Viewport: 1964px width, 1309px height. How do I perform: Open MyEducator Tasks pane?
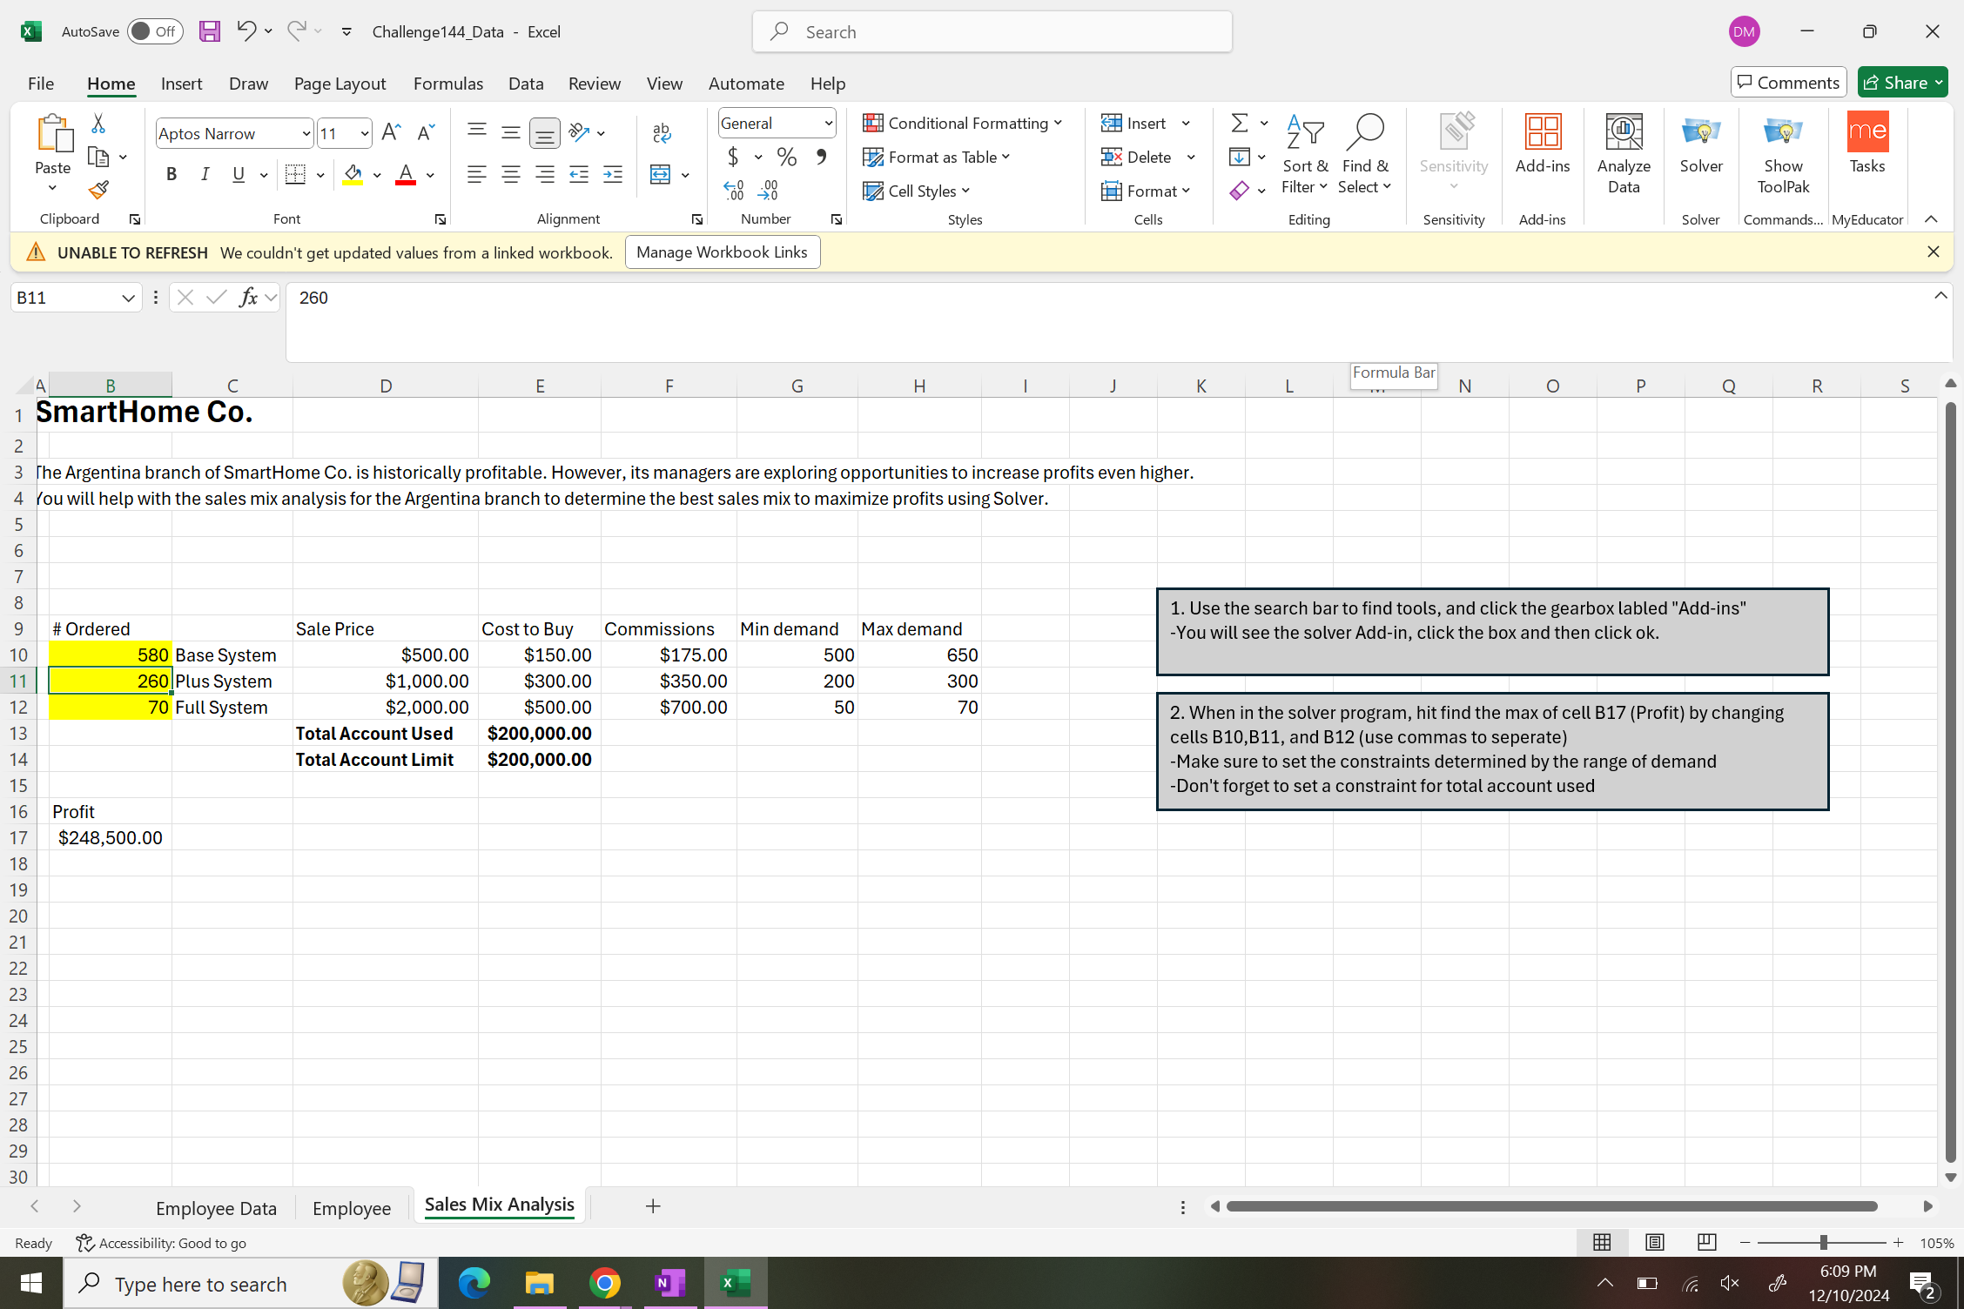[1867, 144]
